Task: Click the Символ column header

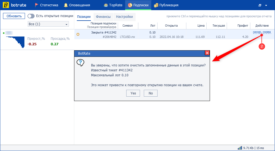Action: coord(128,26)
